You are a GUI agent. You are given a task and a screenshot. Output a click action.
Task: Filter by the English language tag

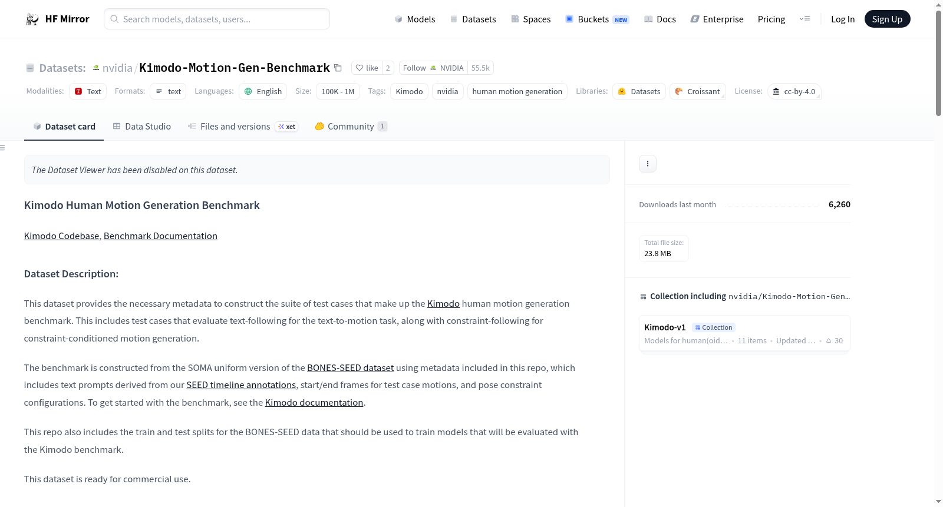pos(263,91)
